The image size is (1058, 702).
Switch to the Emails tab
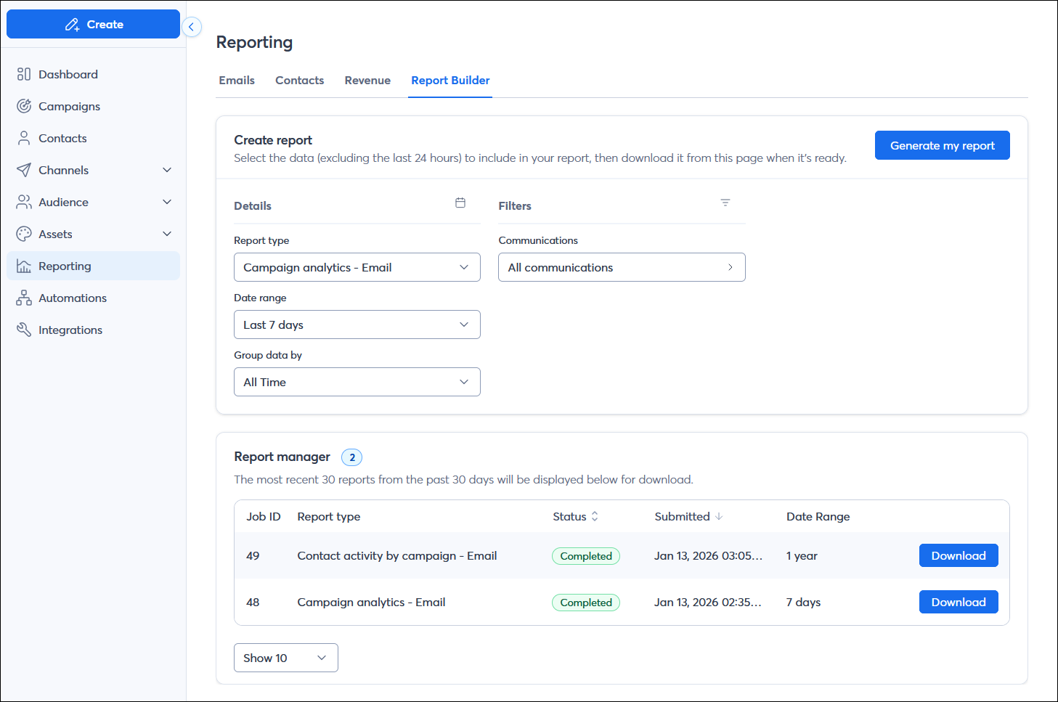point(237,81)
